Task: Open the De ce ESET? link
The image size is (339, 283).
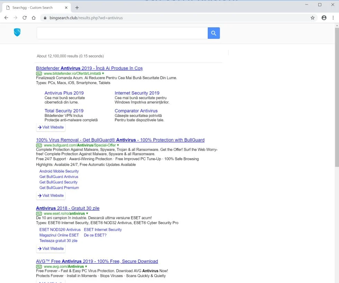Action: [x=95, y=235]
